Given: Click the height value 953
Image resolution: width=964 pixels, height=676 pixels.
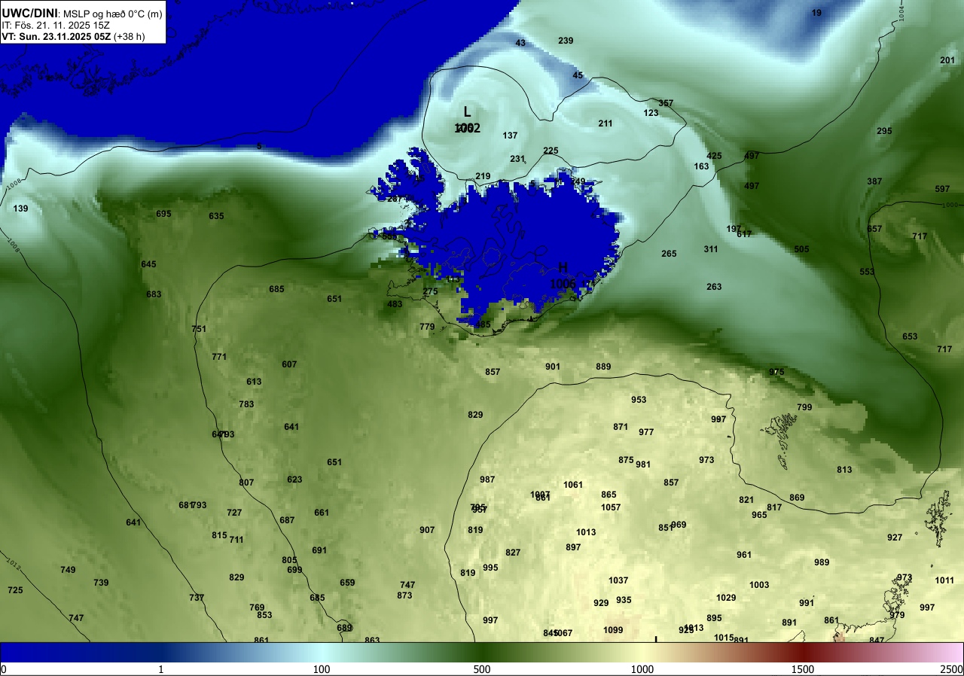Looking at the screenshot, I should click(x=639, y=400).
